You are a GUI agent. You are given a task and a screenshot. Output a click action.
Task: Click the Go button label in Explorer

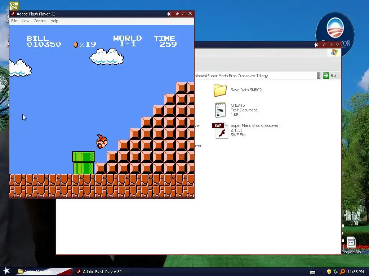(x=333, y=75)
